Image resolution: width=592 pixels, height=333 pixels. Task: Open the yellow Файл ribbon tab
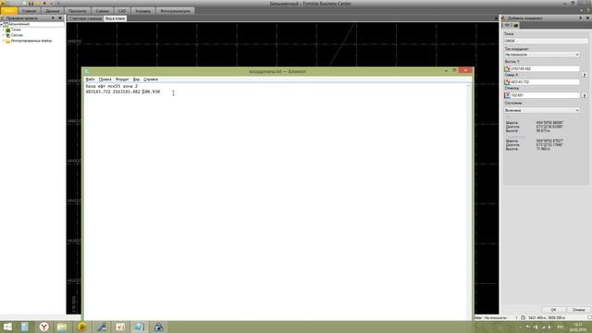point(8,11)
